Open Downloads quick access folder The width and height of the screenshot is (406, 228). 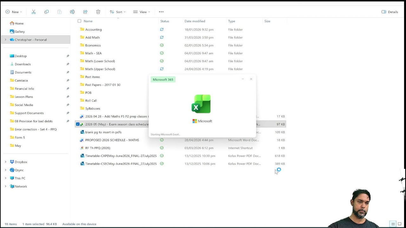[23, 64]
